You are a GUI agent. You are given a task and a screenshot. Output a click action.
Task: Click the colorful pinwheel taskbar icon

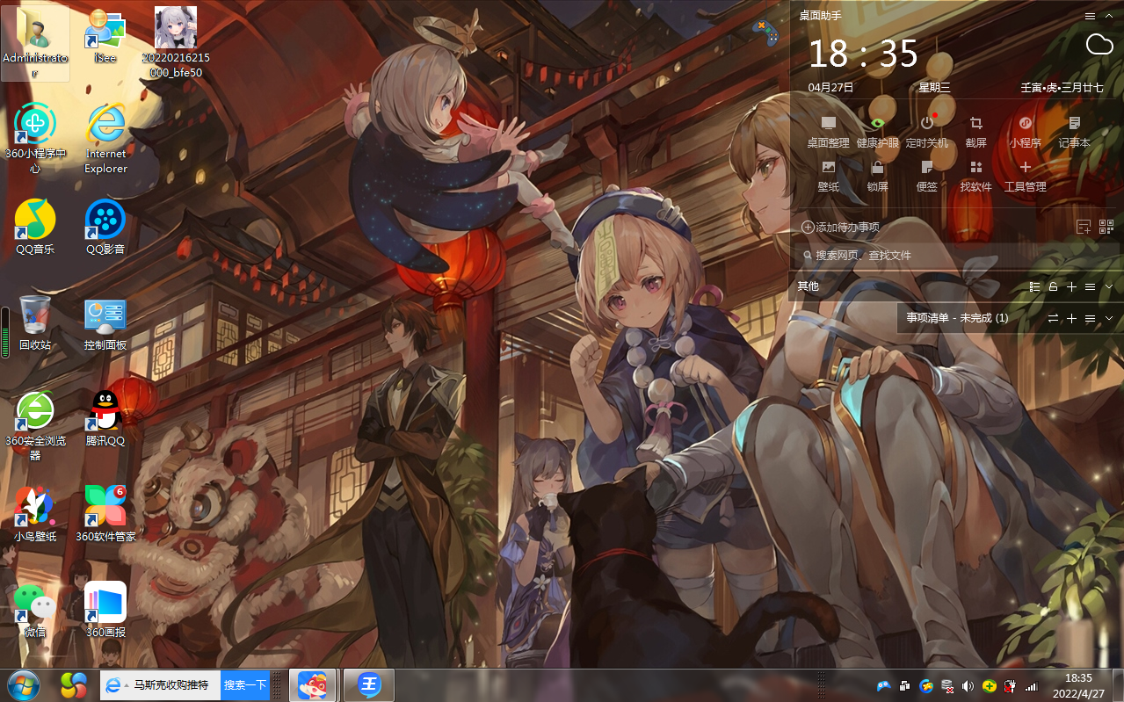coord(74,685)
